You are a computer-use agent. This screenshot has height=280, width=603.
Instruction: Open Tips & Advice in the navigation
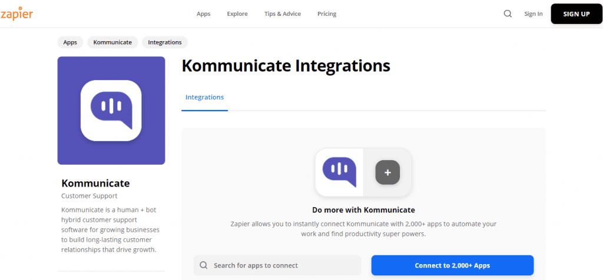pyautogui.click(x=283, y=14)
